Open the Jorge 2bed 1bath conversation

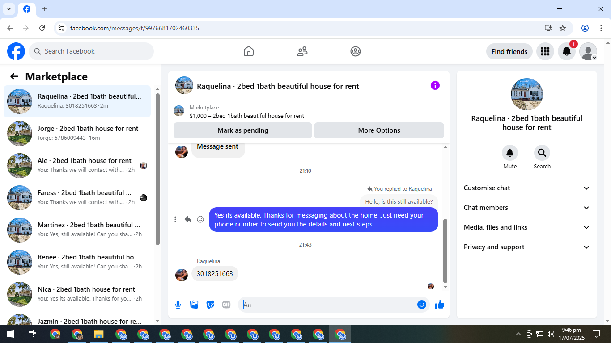click(77, 134)
